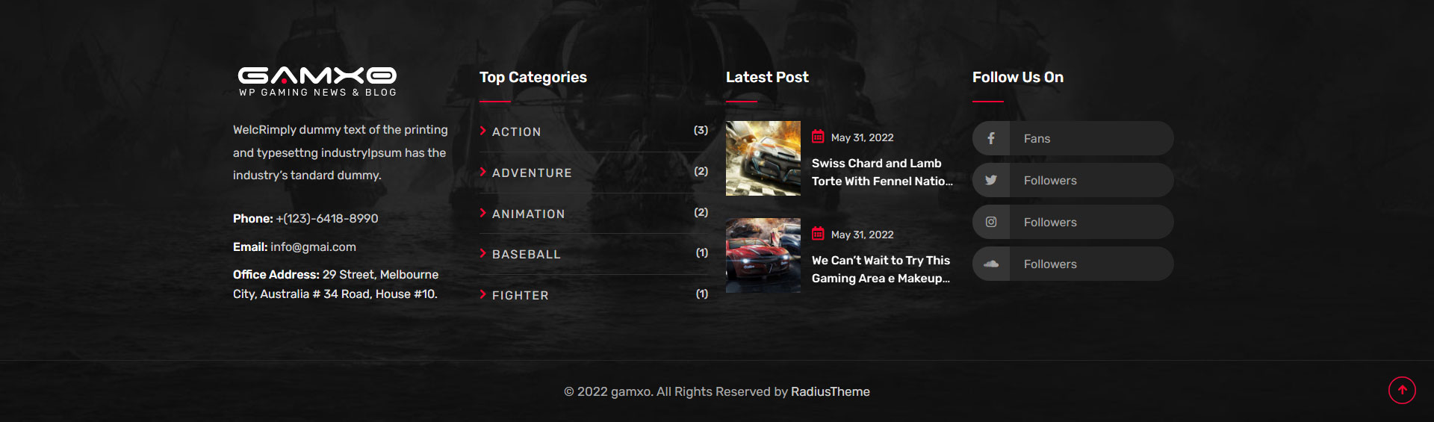Viewport: 1434px width, 422px height.
Task: Open the RadiusTheme link
Action: coord(830,391)
